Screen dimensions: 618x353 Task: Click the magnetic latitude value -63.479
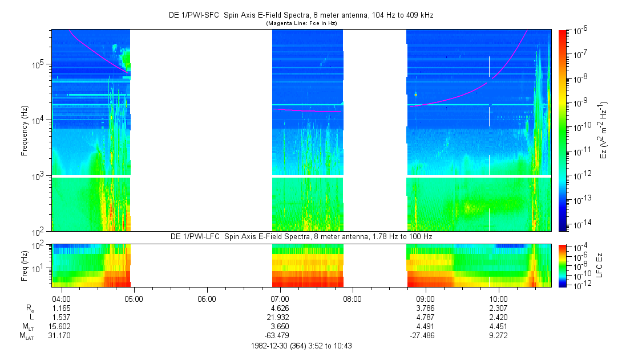click(280, 336)
